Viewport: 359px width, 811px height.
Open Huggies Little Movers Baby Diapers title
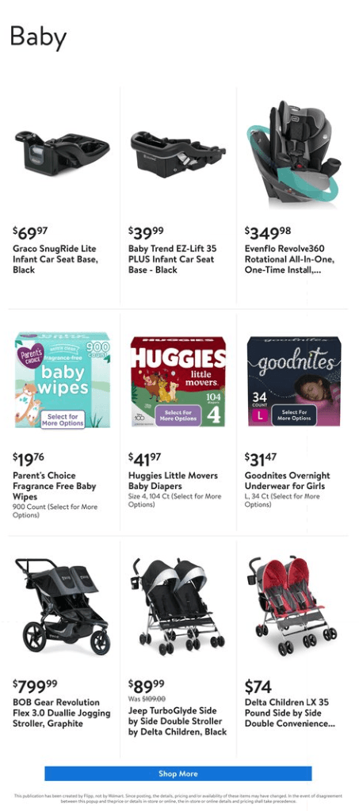[173, 480]
